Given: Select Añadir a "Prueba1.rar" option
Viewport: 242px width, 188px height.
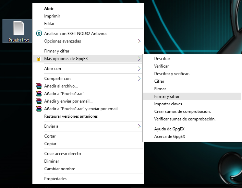Looking at the screenshot, I should [x=88, y=94].
